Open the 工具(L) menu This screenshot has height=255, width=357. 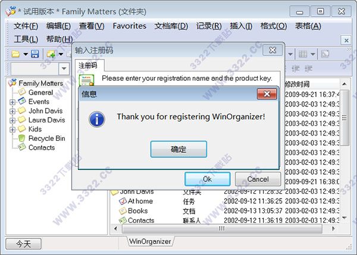(x=26, y=39)
